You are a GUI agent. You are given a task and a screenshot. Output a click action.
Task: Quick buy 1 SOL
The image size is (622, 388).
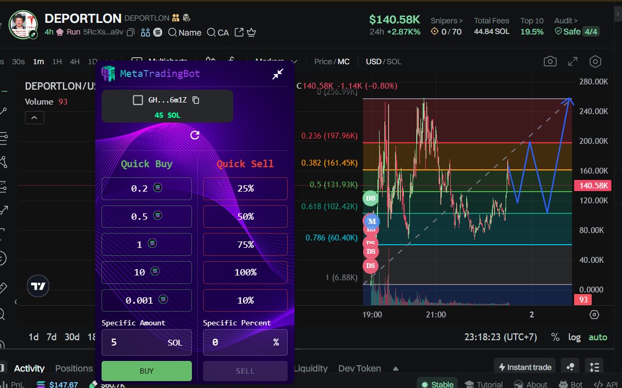click(147, 244)
